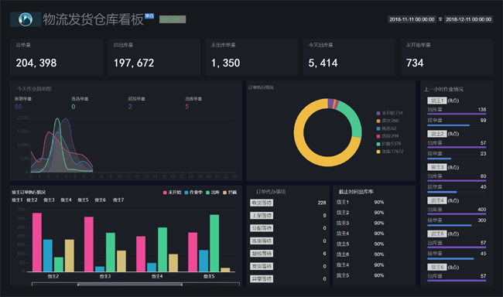
Task: Click the 734 not started card
Action: (447, 57)
